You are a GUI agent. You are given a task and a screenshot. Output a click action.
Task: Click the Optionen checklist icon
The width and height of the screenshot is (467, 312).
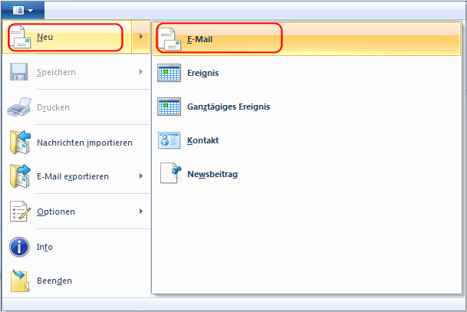pyautogui.click(x=20, y=212)
